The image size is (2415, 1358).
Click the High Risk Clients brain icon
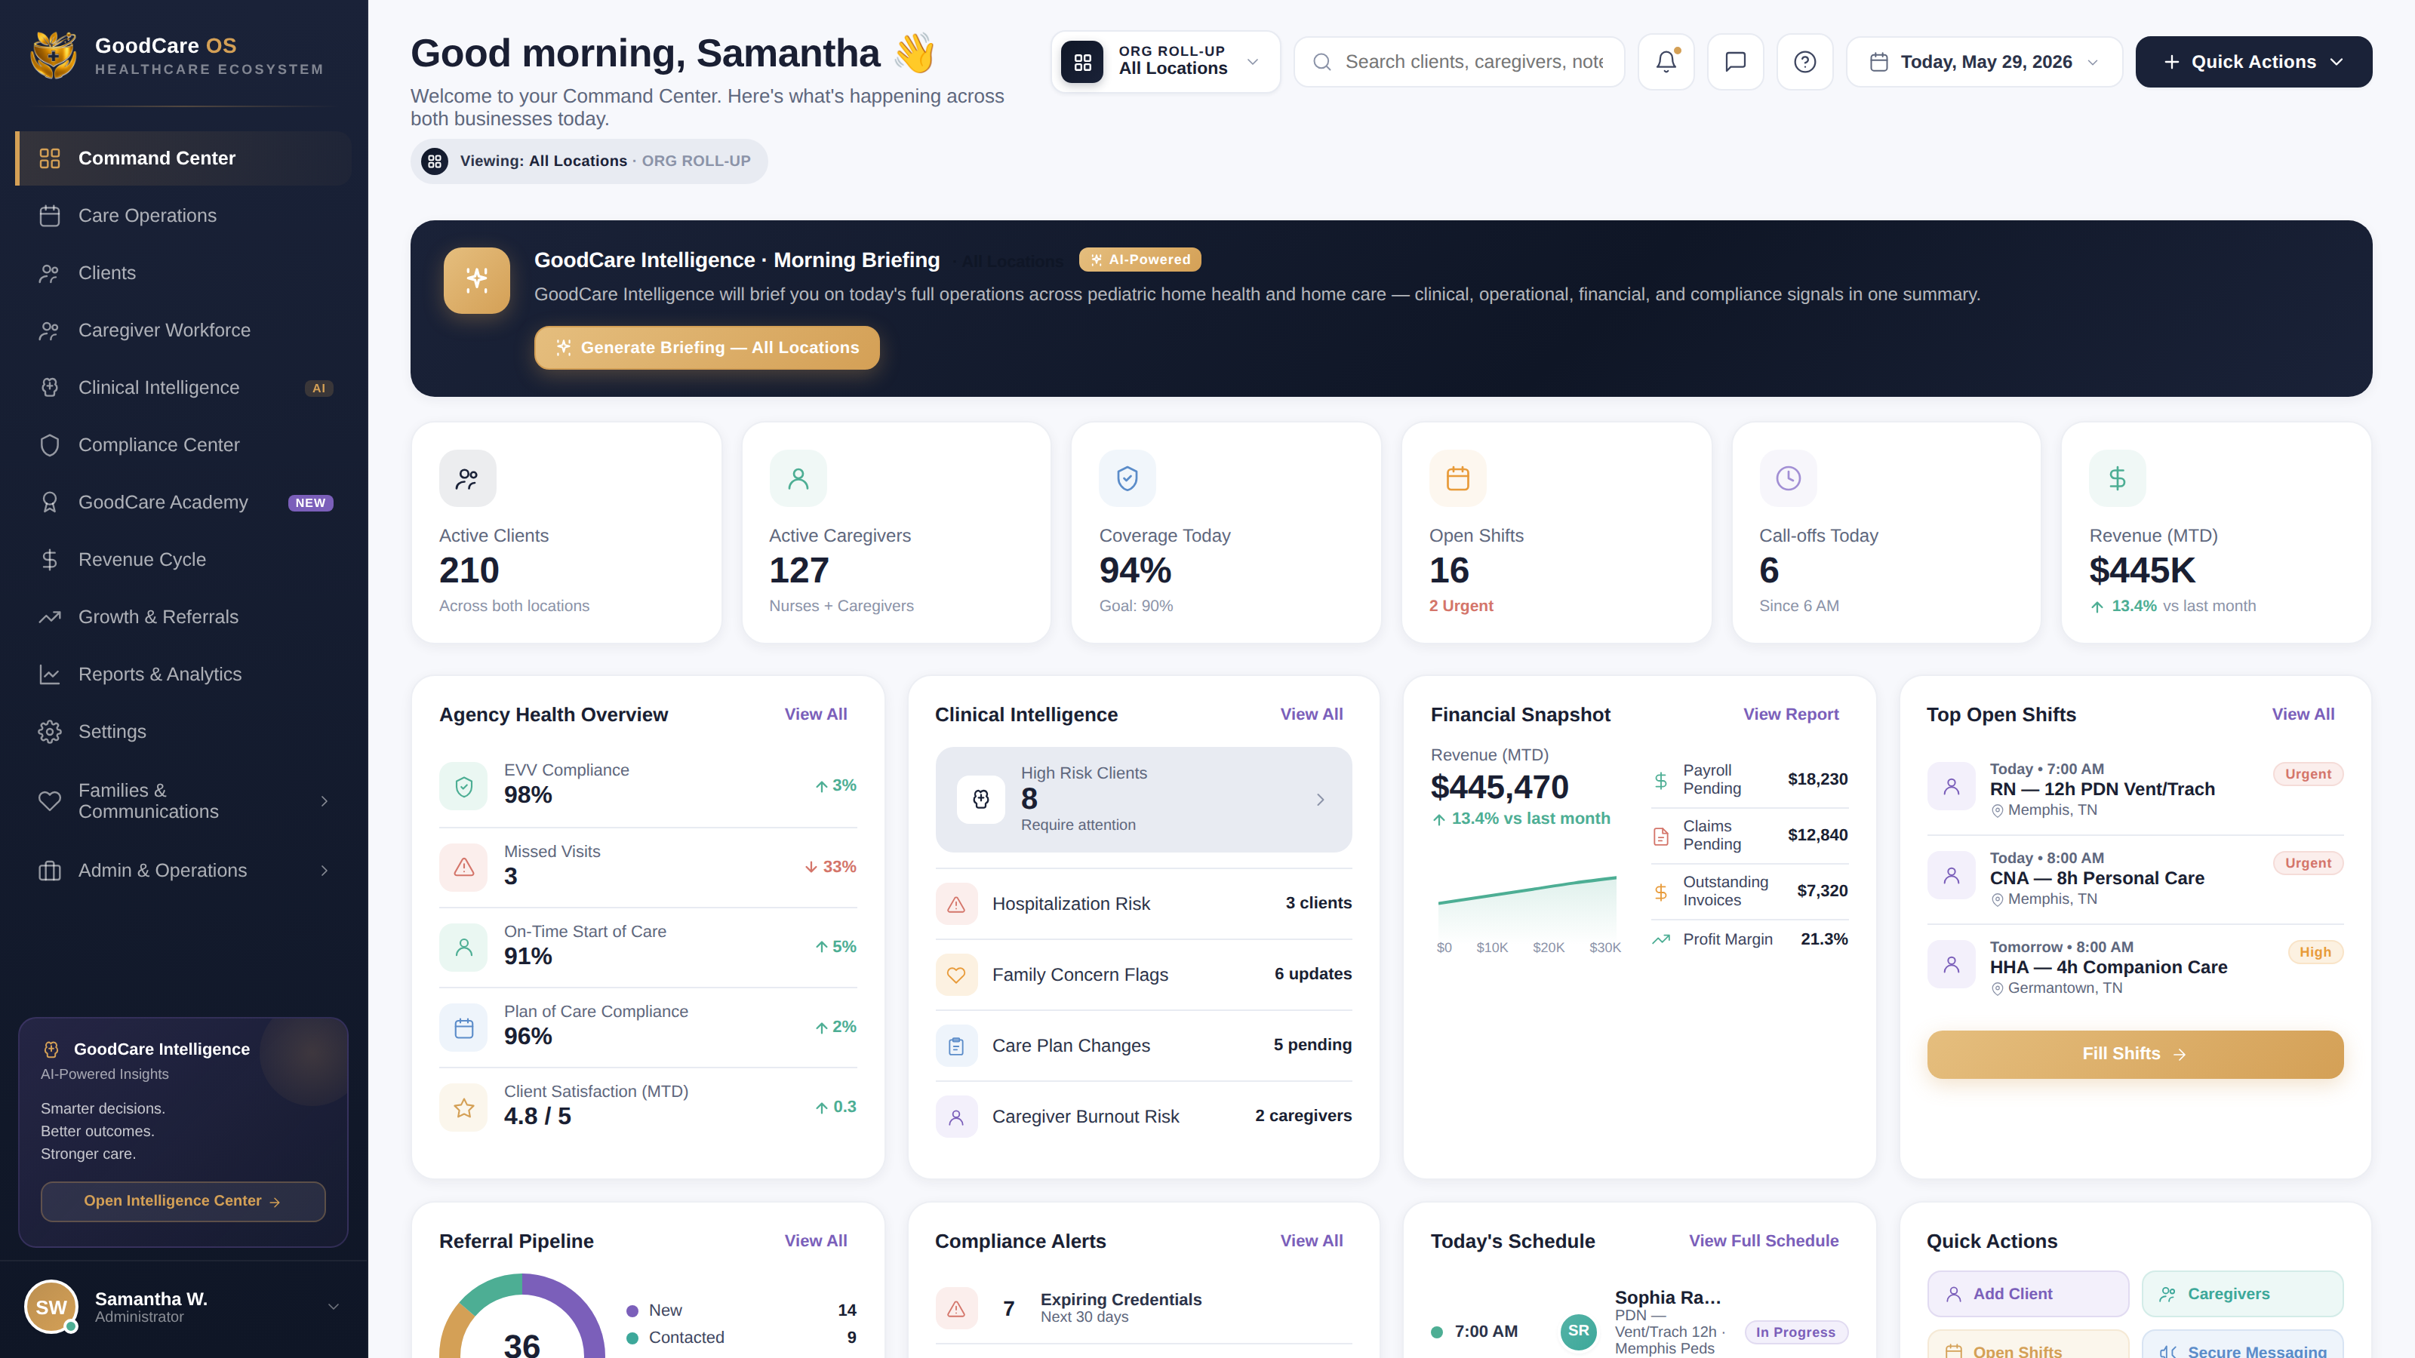[x=980, y=800]
